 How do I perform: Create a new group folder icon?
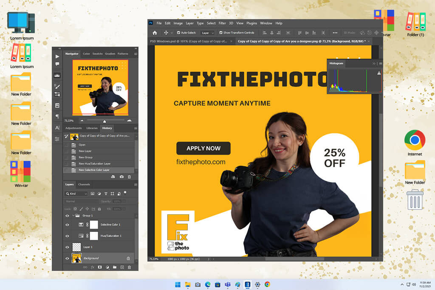tap(115, 267)
